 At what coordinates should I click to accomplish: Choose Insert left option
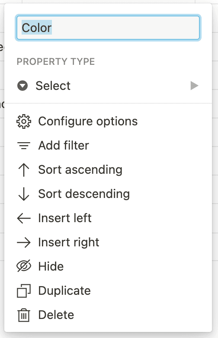point(108,218)
